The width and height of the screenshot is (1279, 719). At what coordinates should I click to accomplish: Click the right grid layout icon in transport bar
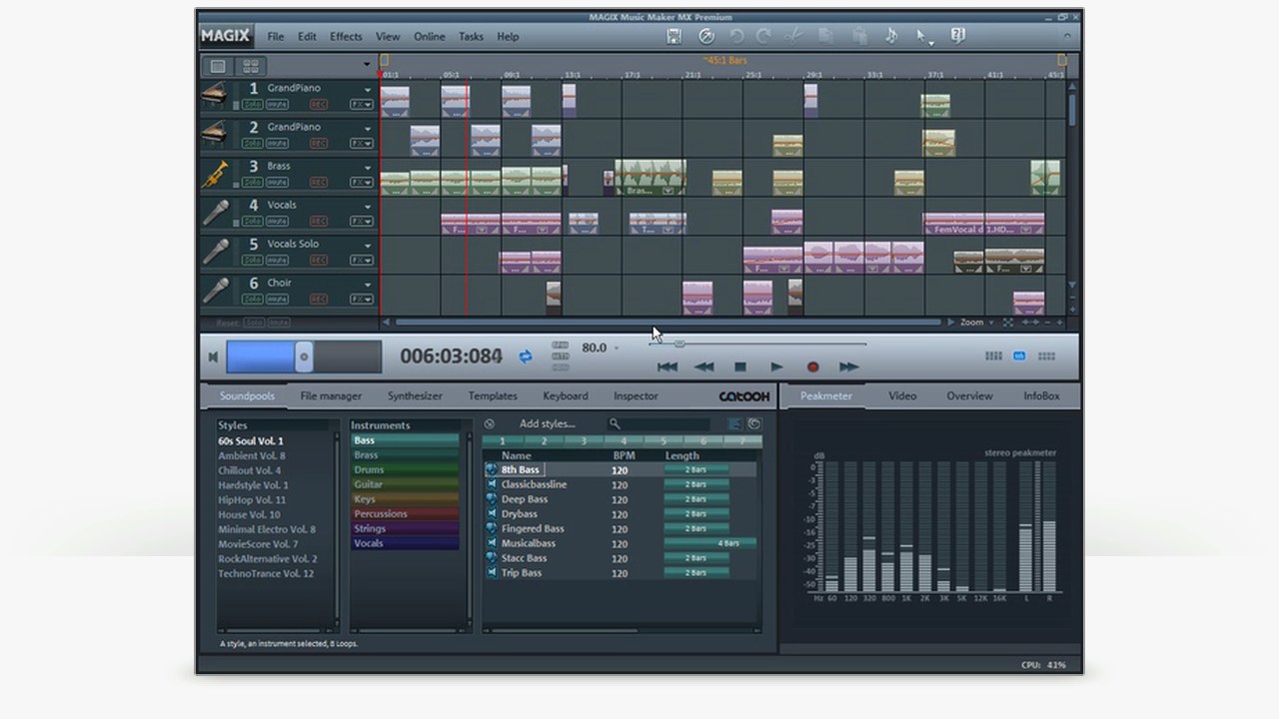pos(1046,356)
